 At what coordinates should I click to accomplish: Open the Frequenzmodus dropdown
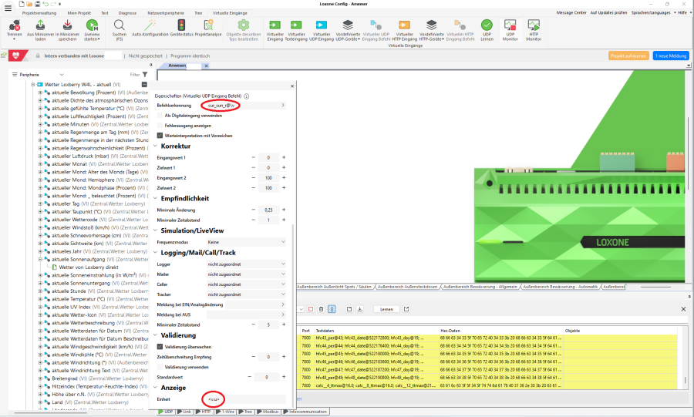pos(246,242)
